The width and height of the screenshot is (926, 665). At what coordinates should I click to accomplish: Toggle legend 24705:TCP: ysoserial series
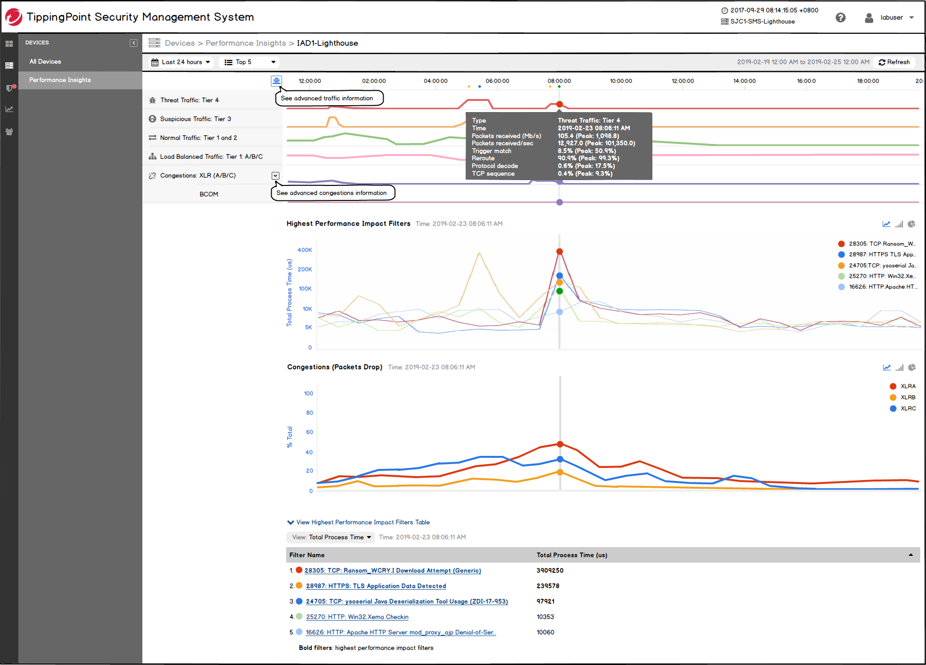coord(877,266)
